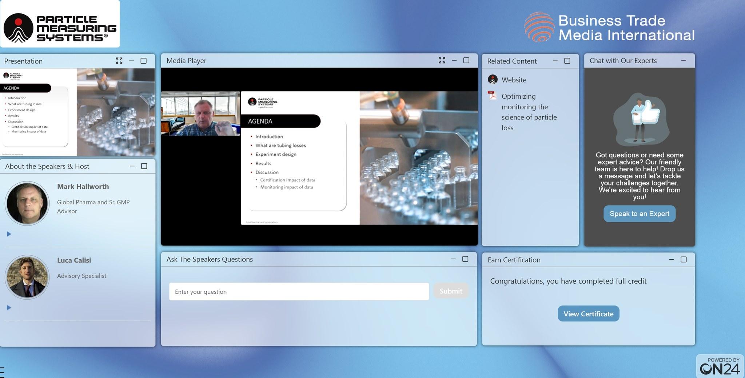This screenshot has width=745, height=378.
Task: Open Optimizing monitoring particle loss document
Action: (529, 112)
